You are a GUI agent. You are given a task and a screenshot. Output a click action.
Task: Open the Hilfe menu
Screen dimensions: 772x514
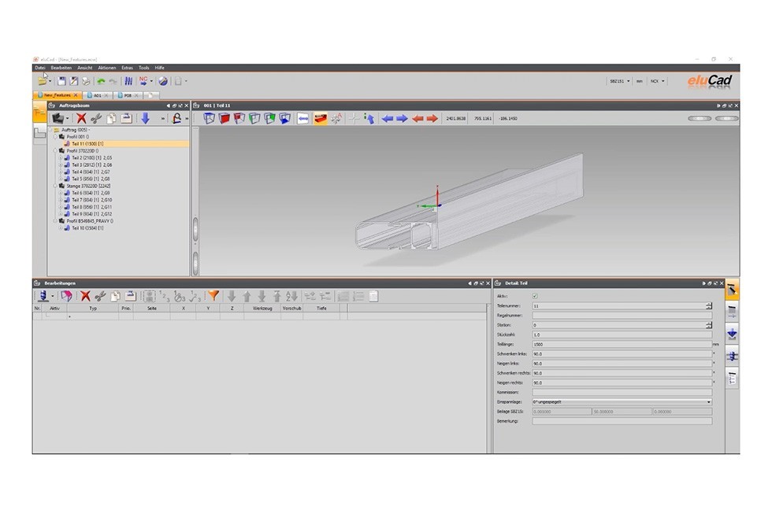coord(159,68)
